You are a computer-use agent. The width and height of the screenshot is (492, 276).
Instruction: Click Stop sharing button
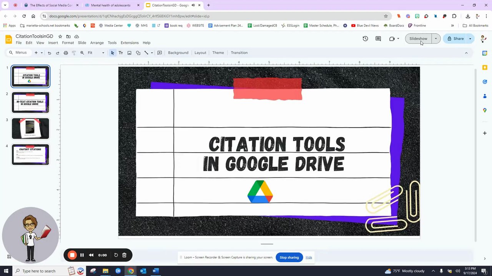point(289,258)
